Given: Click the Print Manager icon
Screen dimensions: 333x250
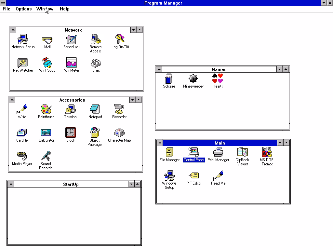Looking at the screenshot, I should [x=218, y=152].
